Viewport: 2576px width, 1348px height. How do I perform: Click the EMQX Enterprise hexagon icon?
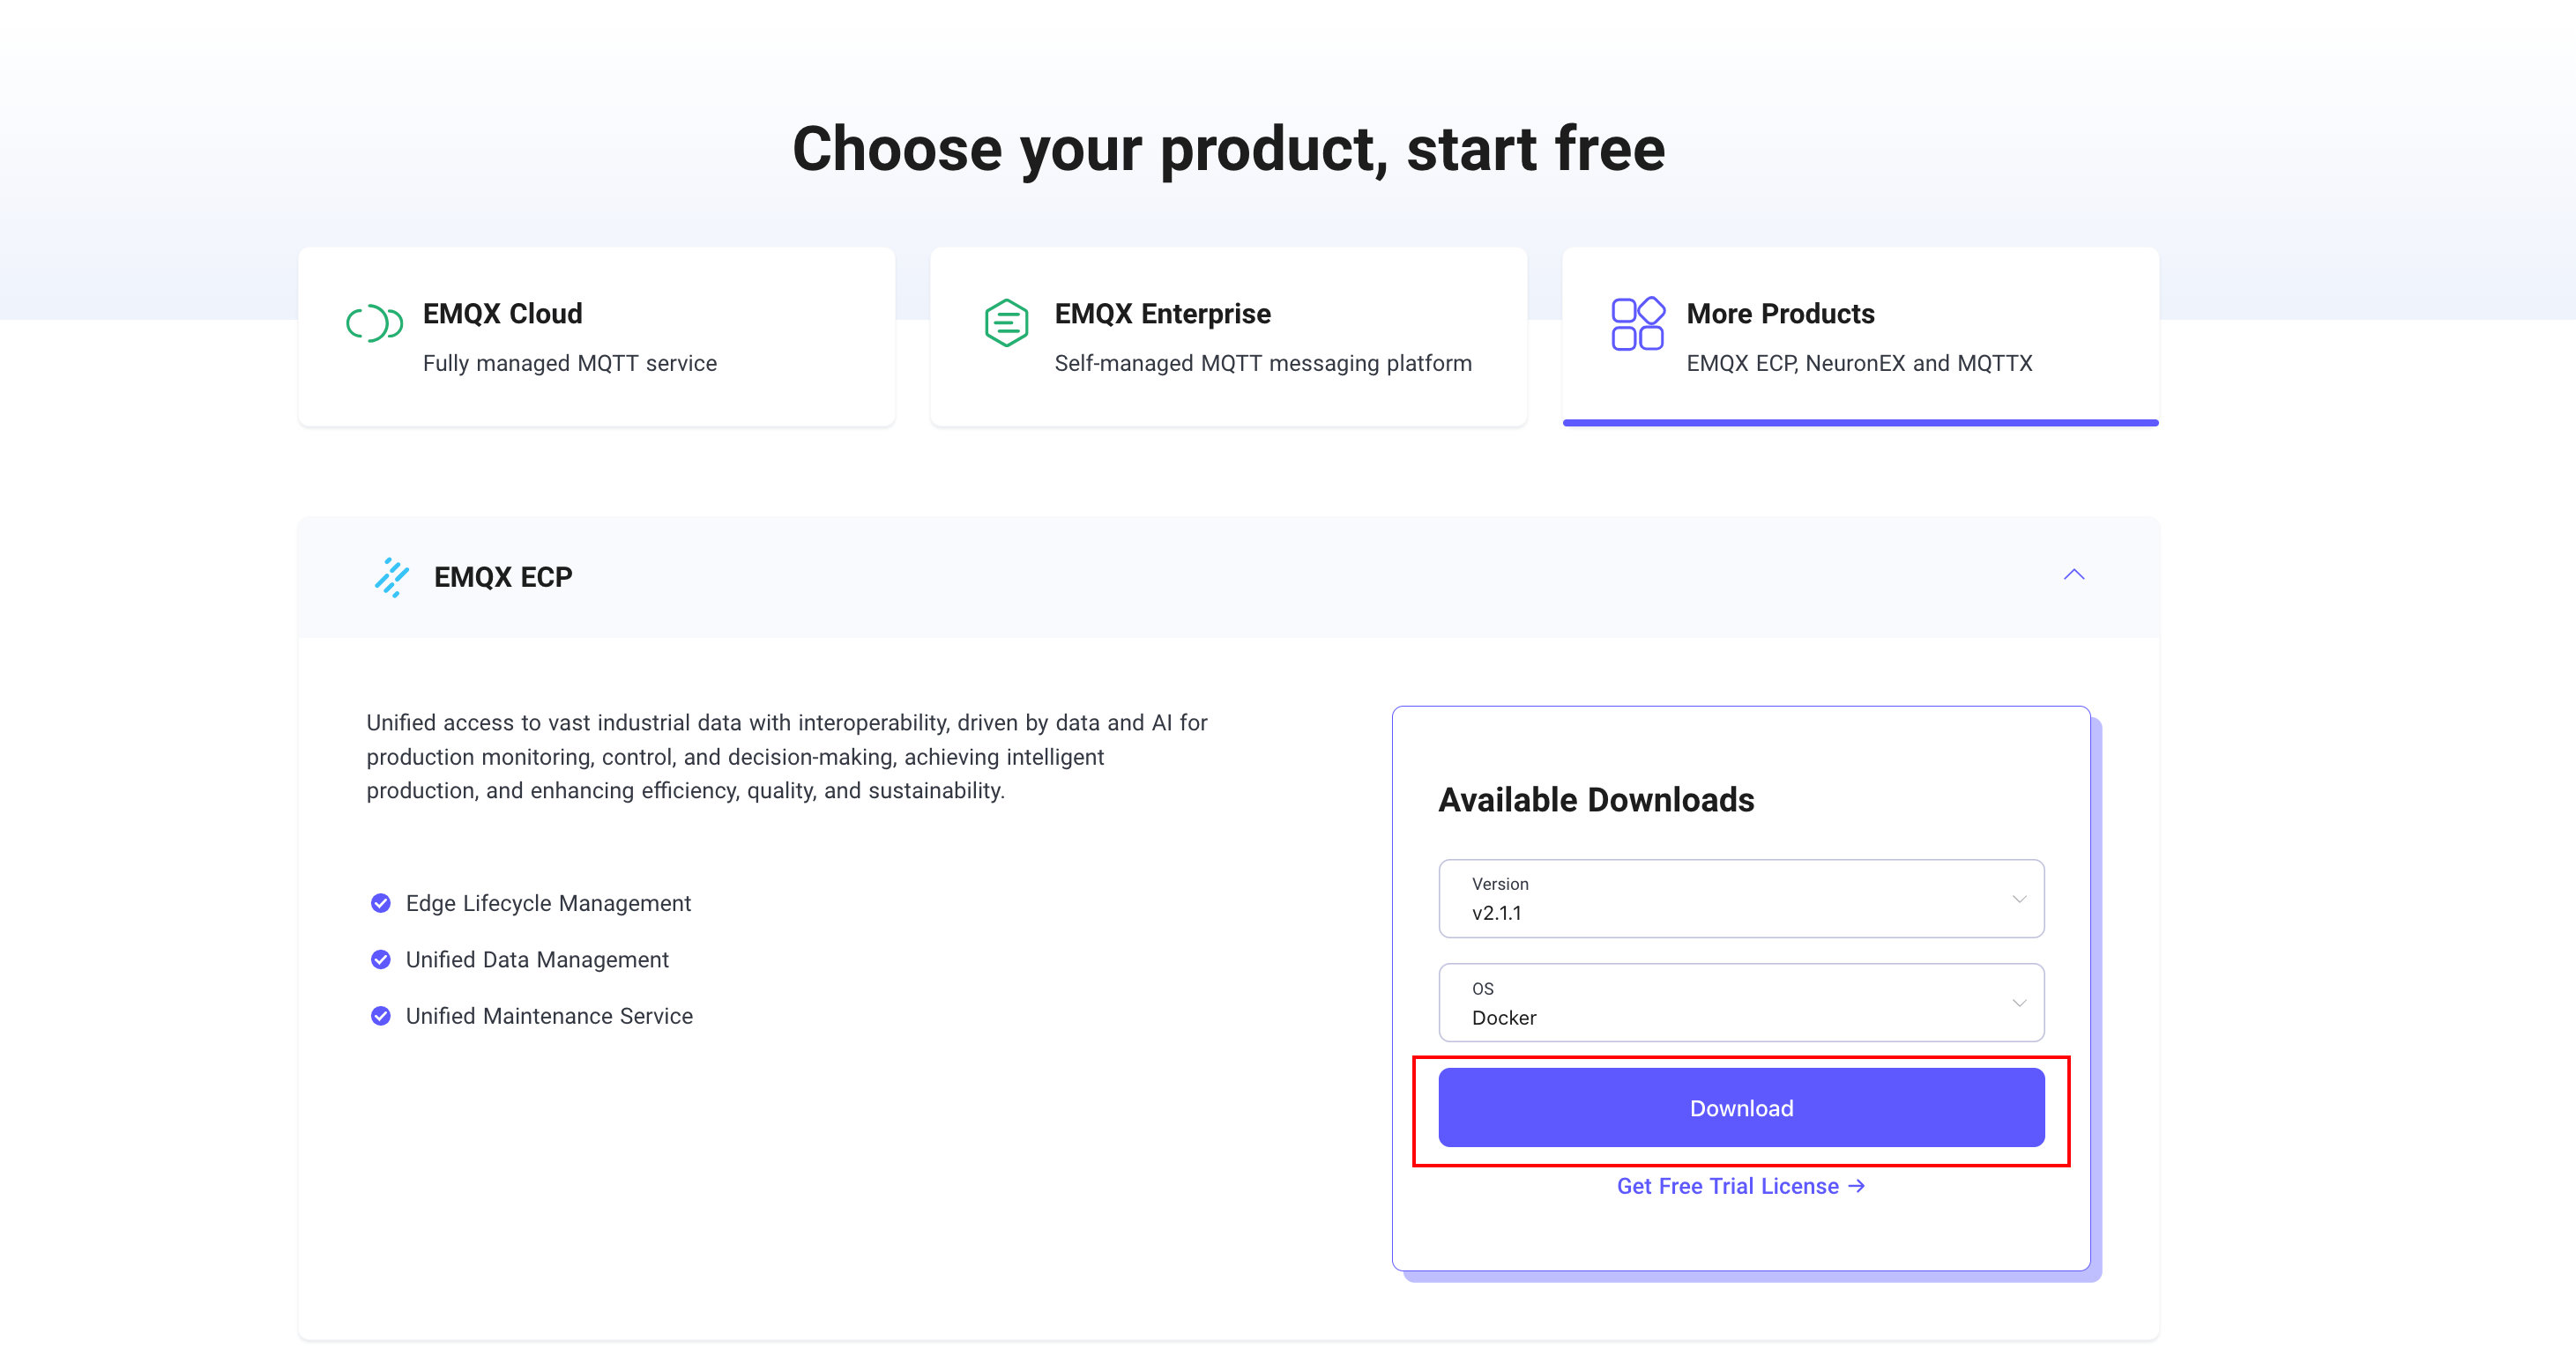[x=1006, y=322]
